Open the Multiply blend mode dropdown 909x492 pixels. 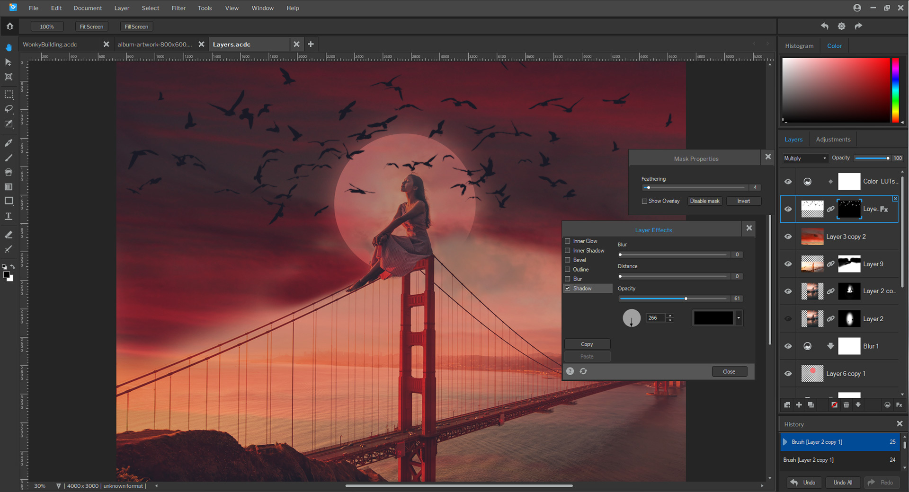tap(805, 158)
